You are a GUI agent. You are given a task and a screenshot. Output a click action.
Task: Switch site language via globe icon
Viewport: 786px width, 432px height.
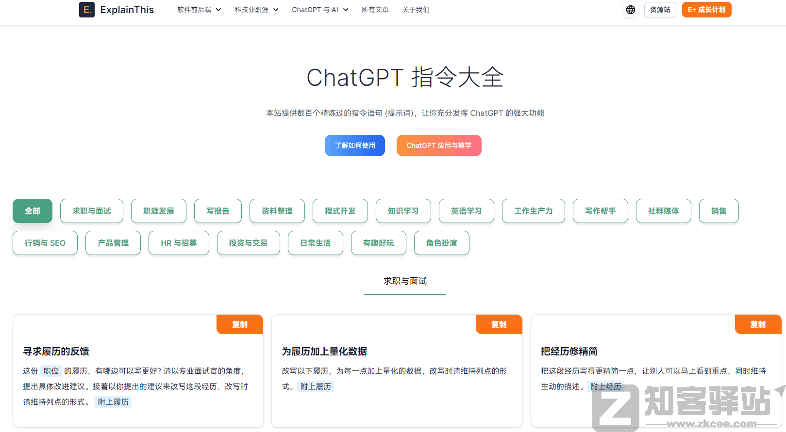630,10
